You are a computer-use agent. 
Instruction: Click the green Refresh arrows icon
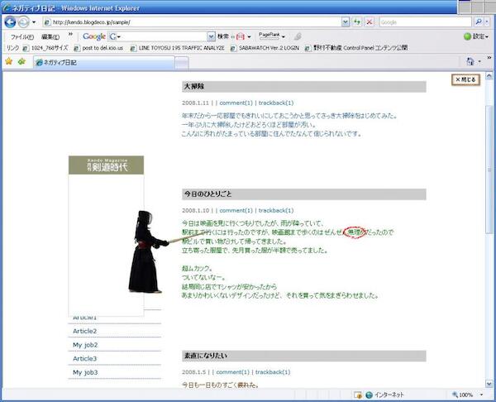click(357, 22)
